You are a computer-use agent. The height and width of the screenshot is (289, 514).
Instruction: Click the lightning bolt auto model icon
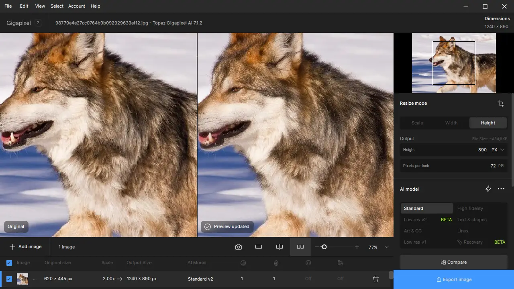tap(488, 189)
